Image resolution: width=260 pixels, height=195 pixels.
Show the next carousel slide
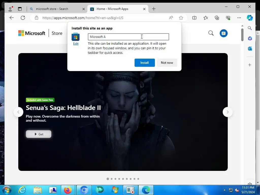tap(227, 112)
